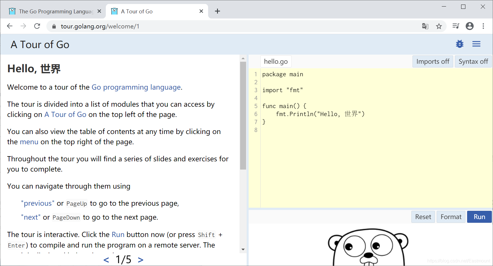493x266 pixels.
Task: Click the site security lock icon
Action: (x=54, y=26)
